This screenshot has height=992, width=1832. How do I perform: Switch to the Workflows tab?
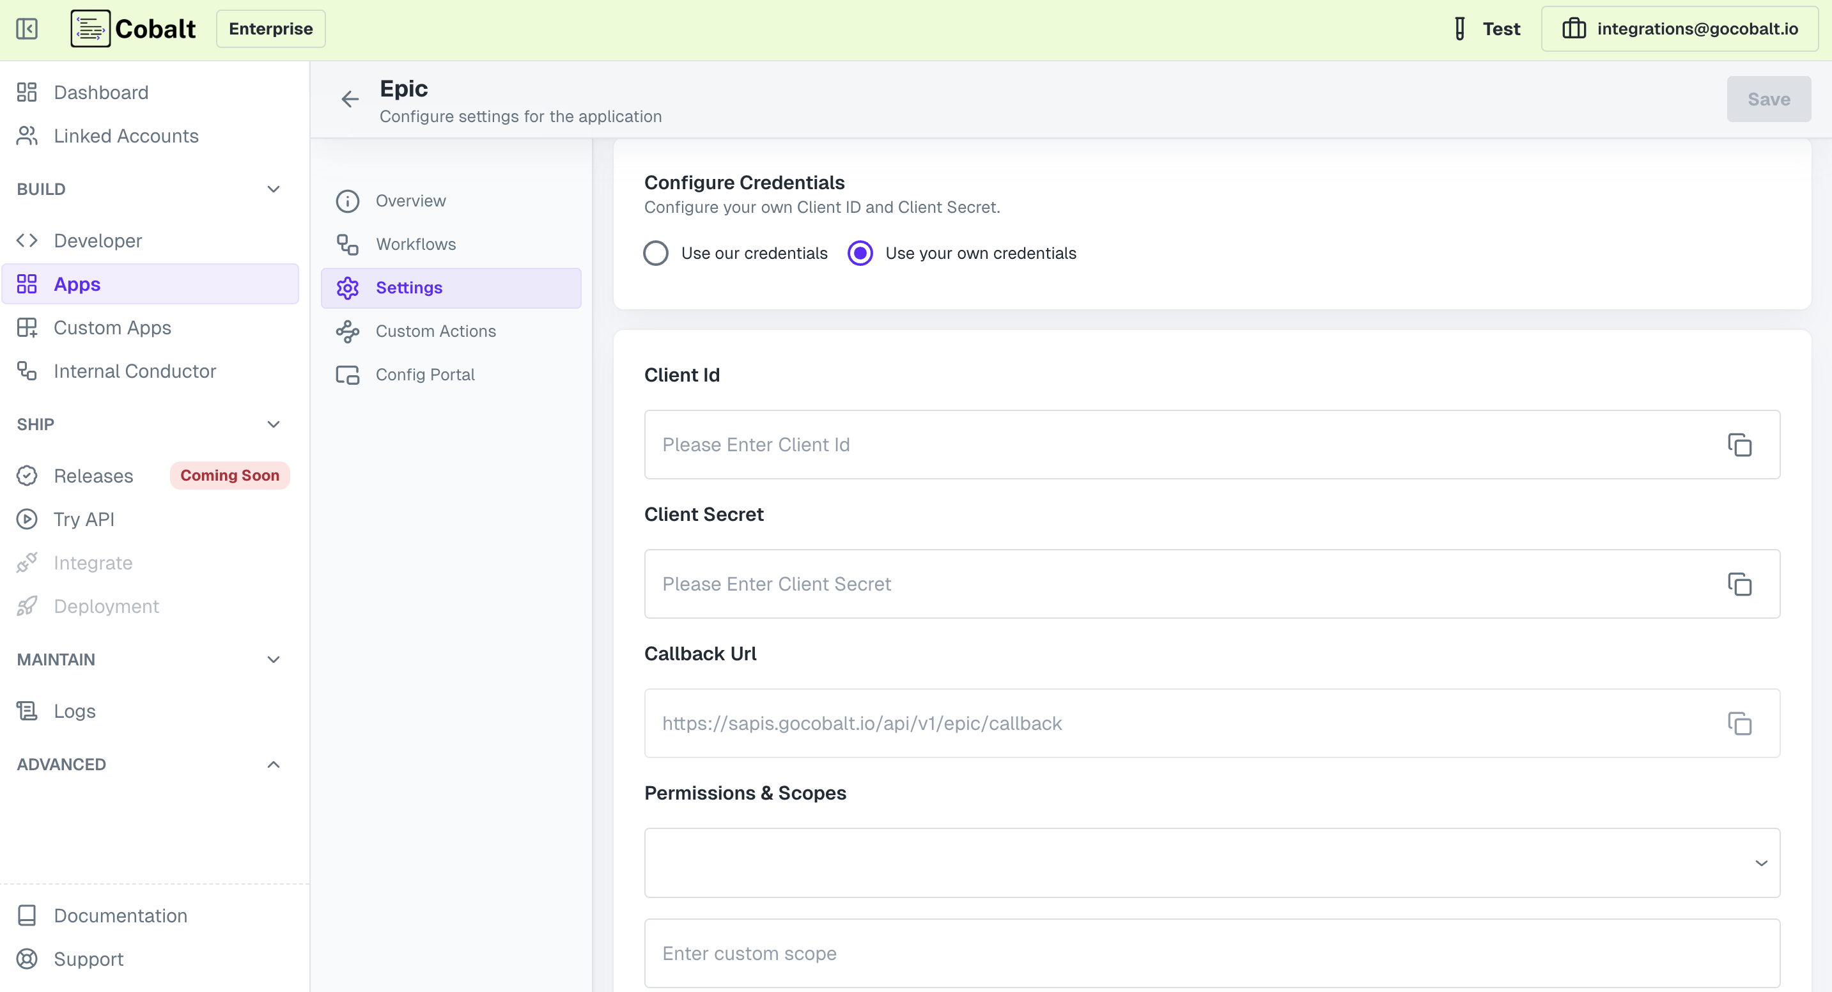(x=416, y=244)
